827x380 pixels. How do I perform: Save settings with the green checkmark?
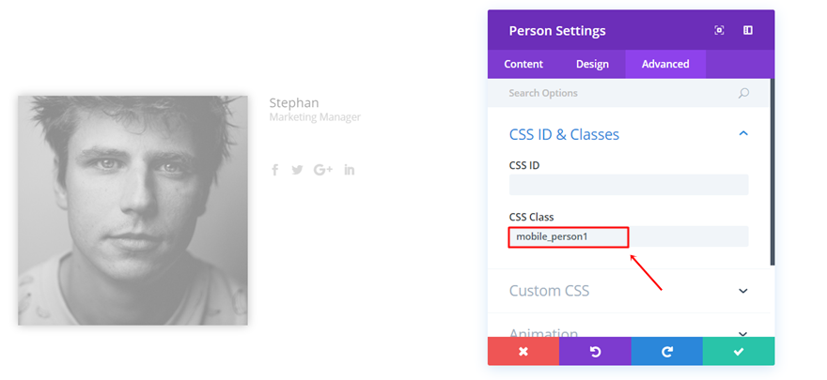tap(739, 351)
